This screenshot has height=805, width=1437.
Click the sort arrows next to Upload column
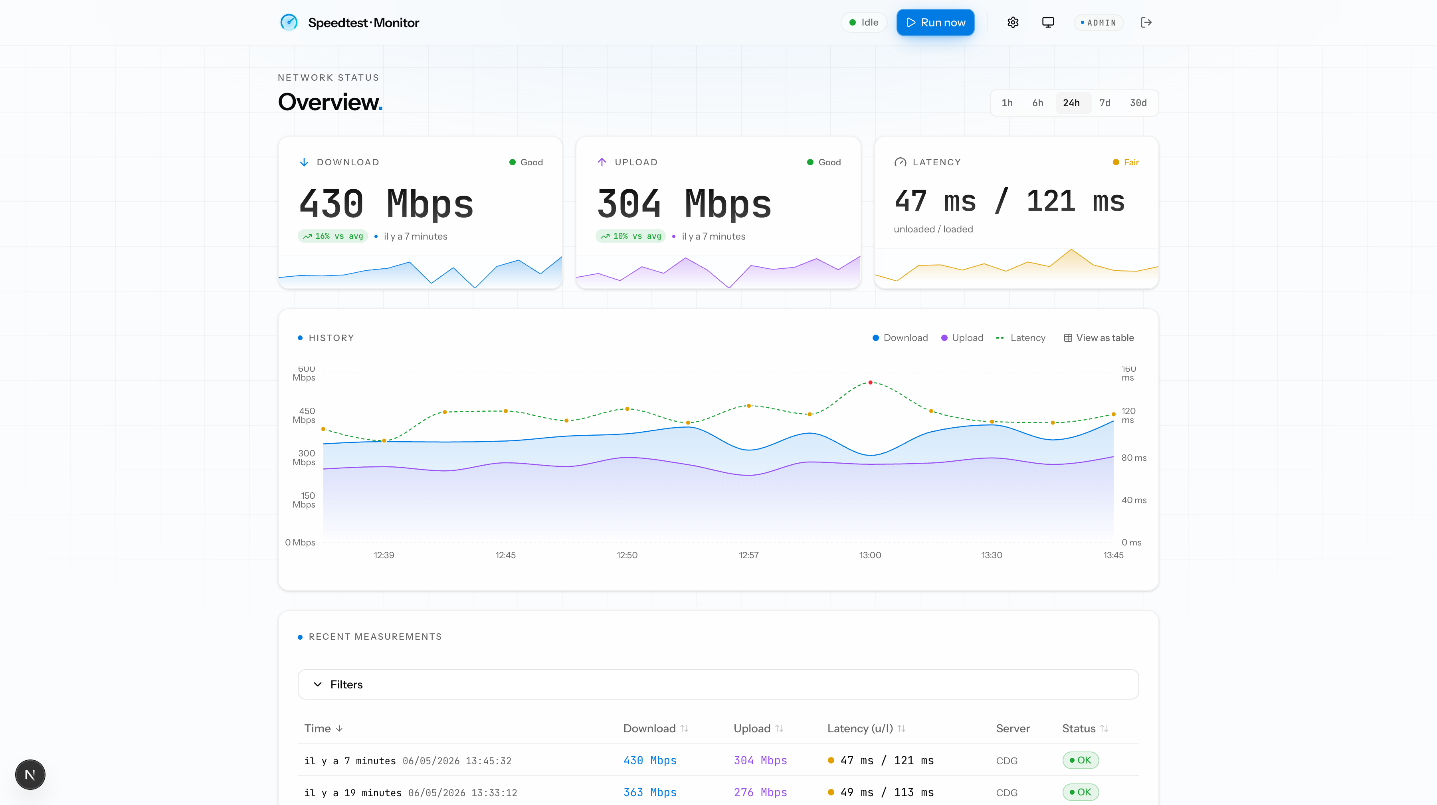coord(779,729)
